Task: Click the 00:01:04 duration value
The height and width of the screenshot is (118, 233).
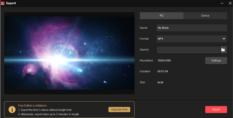Action: 163,72
